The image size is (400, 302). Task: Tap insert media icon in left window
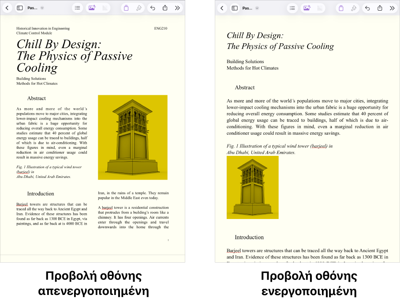92,8
